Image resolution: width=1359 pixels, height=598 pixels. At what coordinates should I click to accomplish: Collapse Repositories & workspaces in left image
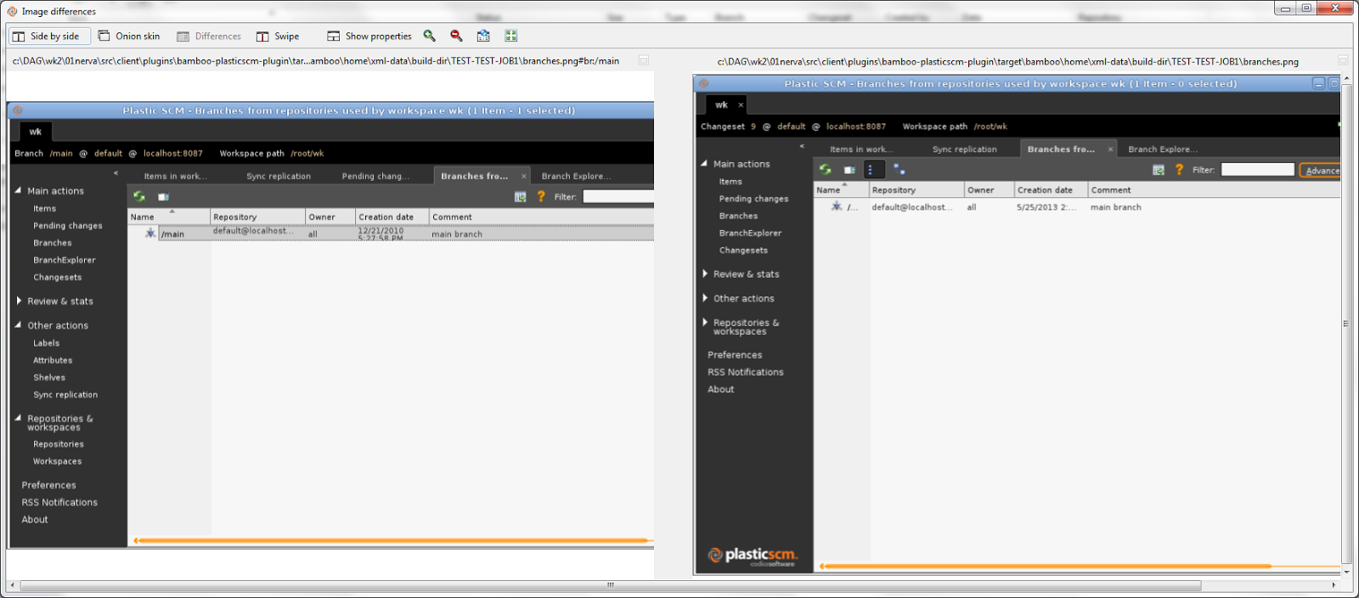pos(18,418)
